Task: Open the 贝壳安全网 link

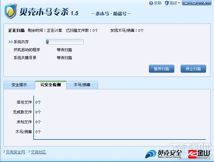Action: tap(16, 152)
